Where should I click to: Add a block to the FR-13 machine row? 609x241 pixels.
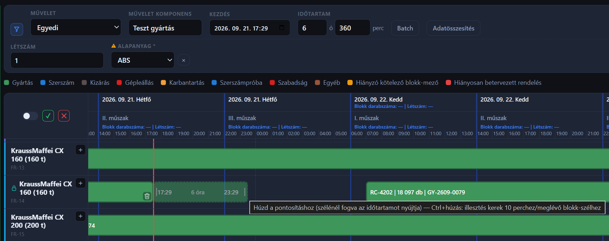(81, 150)
